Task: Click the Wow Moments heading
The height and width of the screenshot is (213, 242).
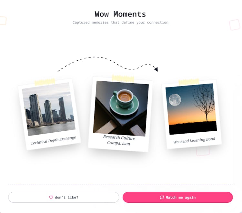Action: pyautogui.click(x=120, y=14)
